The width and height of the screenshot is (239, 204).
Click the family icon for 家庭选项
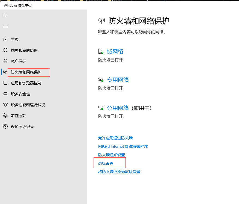pos(5,116)
